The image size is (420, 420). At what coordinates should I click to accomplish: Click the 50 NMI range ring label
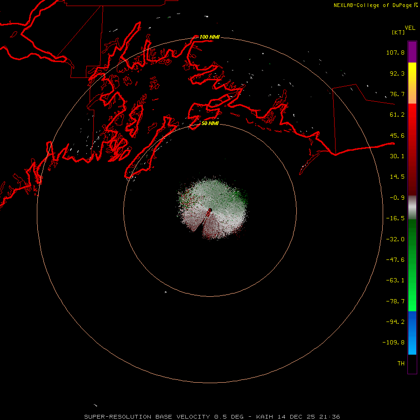(210, 124)
